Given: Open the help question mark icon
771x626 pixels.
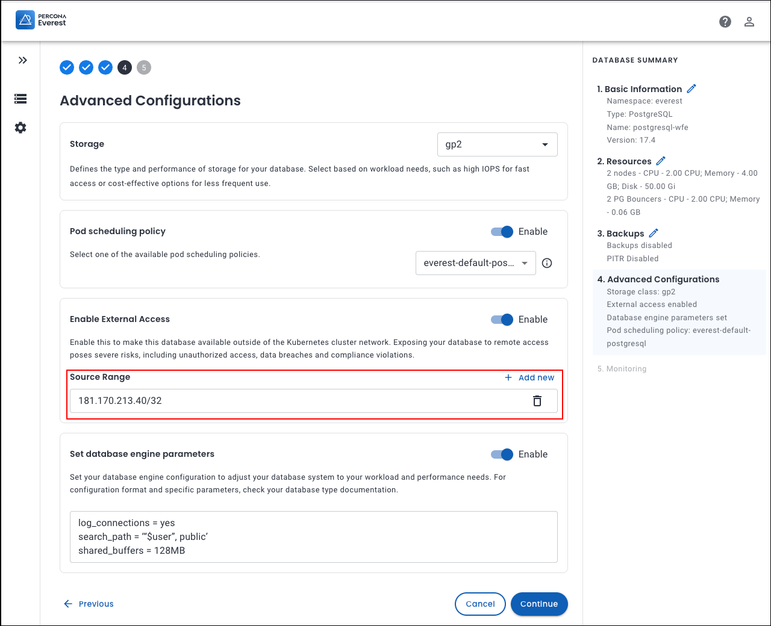Looking at the screenshot, I should pyautogui.click(x=725, y=22).
